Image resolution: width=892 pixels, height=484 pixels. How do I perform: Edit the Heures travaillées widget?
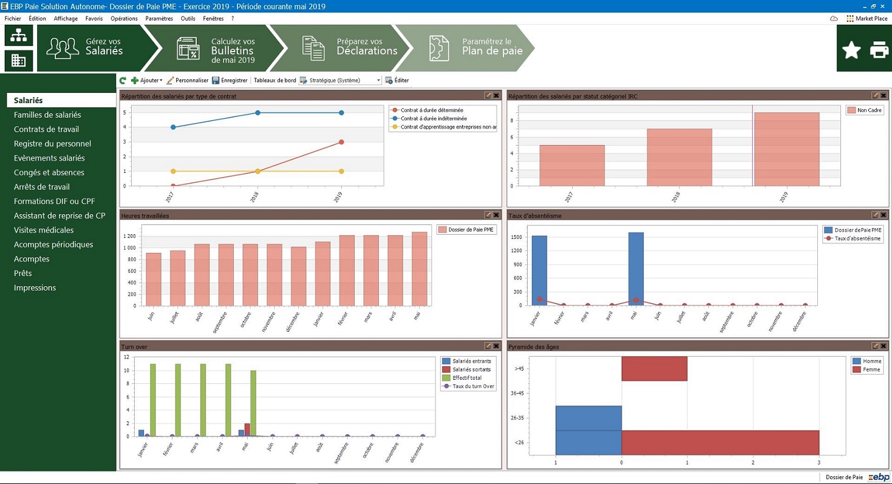(x=488, y=215)
